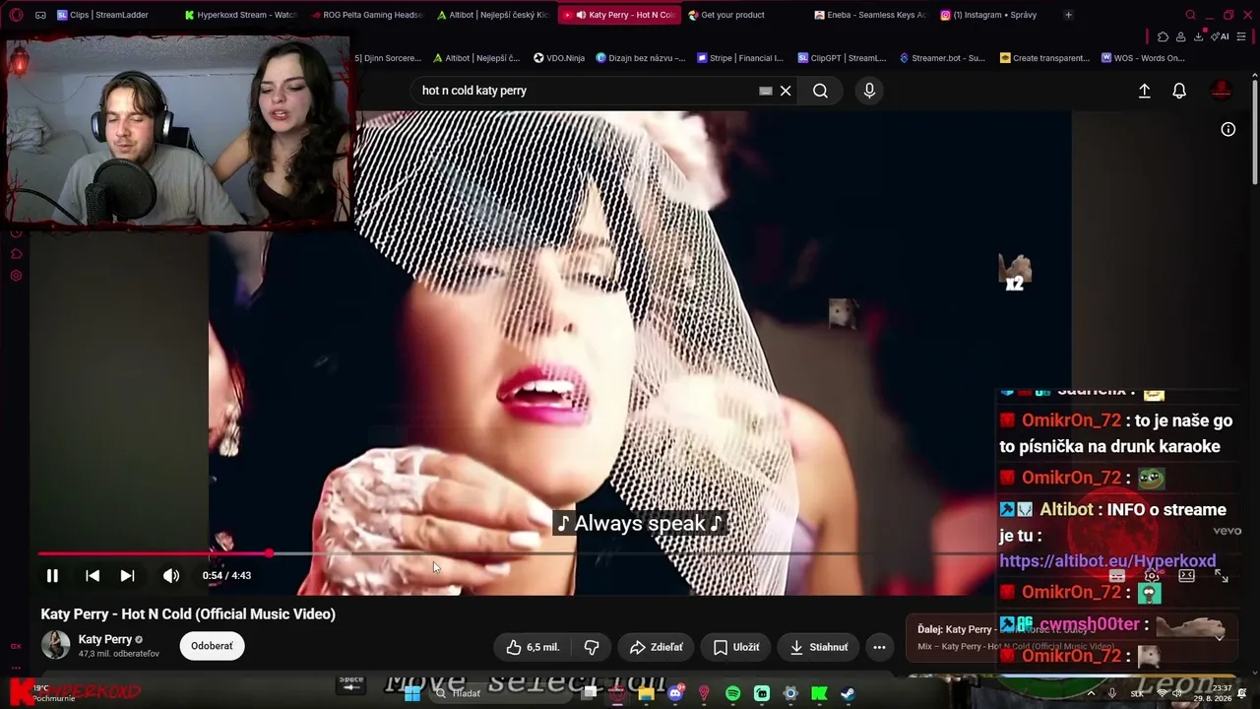1260x709 pixels.
Task: Open the Opera GX menu logo
Action: (16, 15)
